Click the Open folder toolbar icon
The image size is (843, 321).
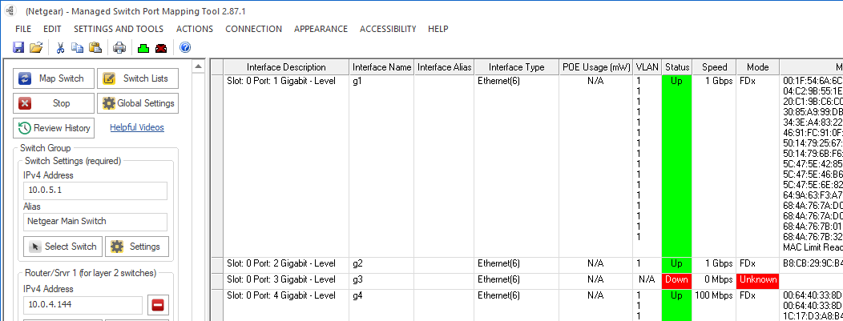(x=36, y=48)
